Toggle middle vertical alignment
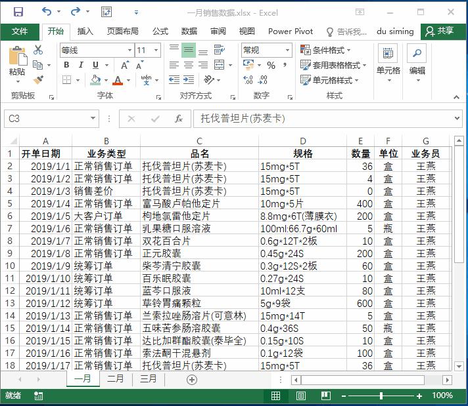468x406 pixels. (189, 50)
